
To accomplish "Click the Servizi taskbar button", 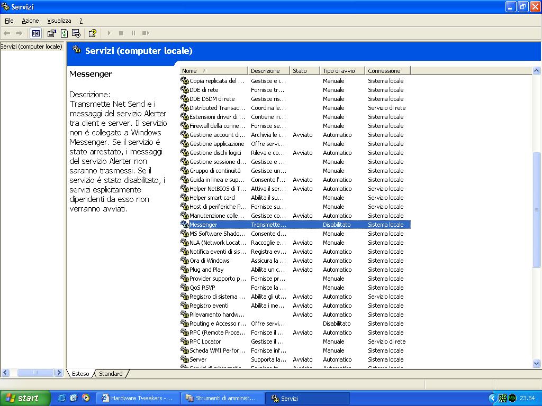I will (308, 398).
